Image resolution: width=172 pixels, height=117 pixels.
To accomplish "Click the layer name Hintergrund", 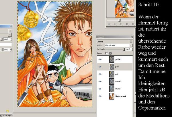I will click(120, 96).
